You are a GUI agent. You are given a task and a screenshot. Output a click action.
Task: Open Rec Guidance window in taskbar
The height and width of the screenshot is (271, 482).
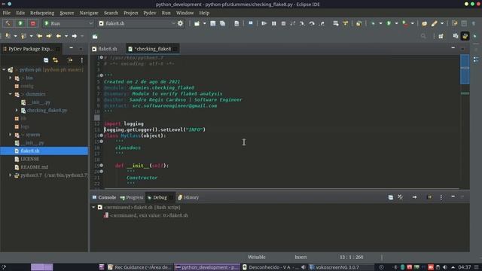click(x=139, y=267)
